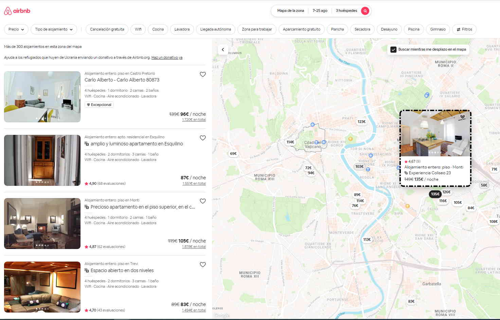Screen dimensions: 500x320
Task: Select the 126€ map price marker
Action: point(446,192)
